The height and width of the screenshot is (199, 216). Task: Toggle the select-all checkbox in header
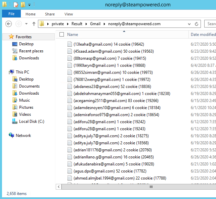(x=61, y=35)
